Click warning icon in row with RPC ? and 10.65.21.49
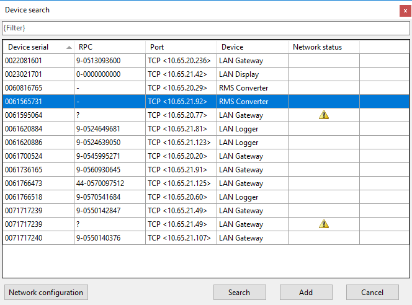The image size is (412, 305). (324, 224)
